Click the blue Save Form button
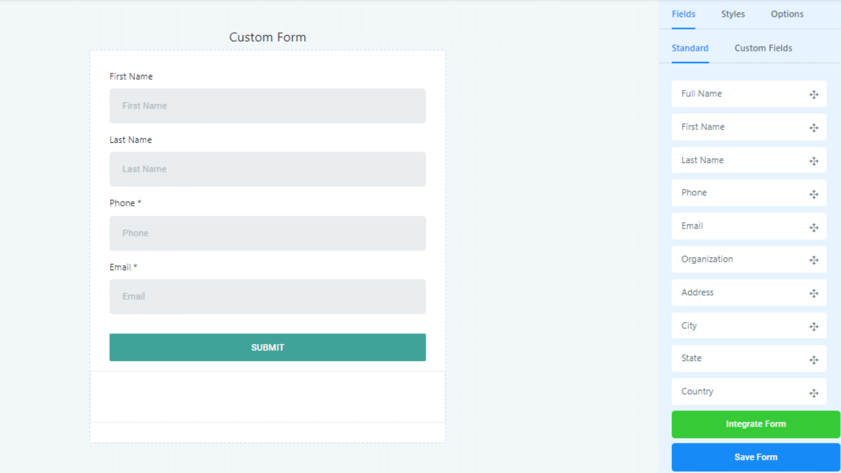Image resolution: width=841 pixels, height=473 pixels. click(x=756, y=457)
